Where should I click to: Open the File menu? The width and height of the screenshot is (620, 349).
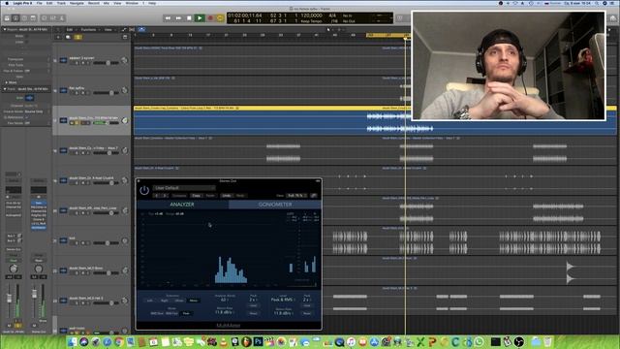[x=40, y=3]
